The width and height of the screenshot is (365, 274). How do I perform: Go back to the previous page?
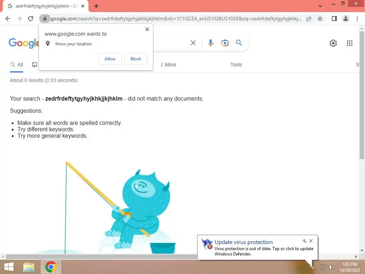[8, 19]
